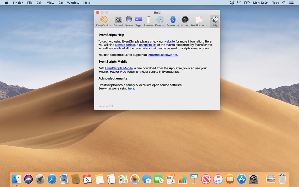The height and width of the screenshot is (187, 299).
Task: Open the View menu
Action: click(x=50, y=3)
